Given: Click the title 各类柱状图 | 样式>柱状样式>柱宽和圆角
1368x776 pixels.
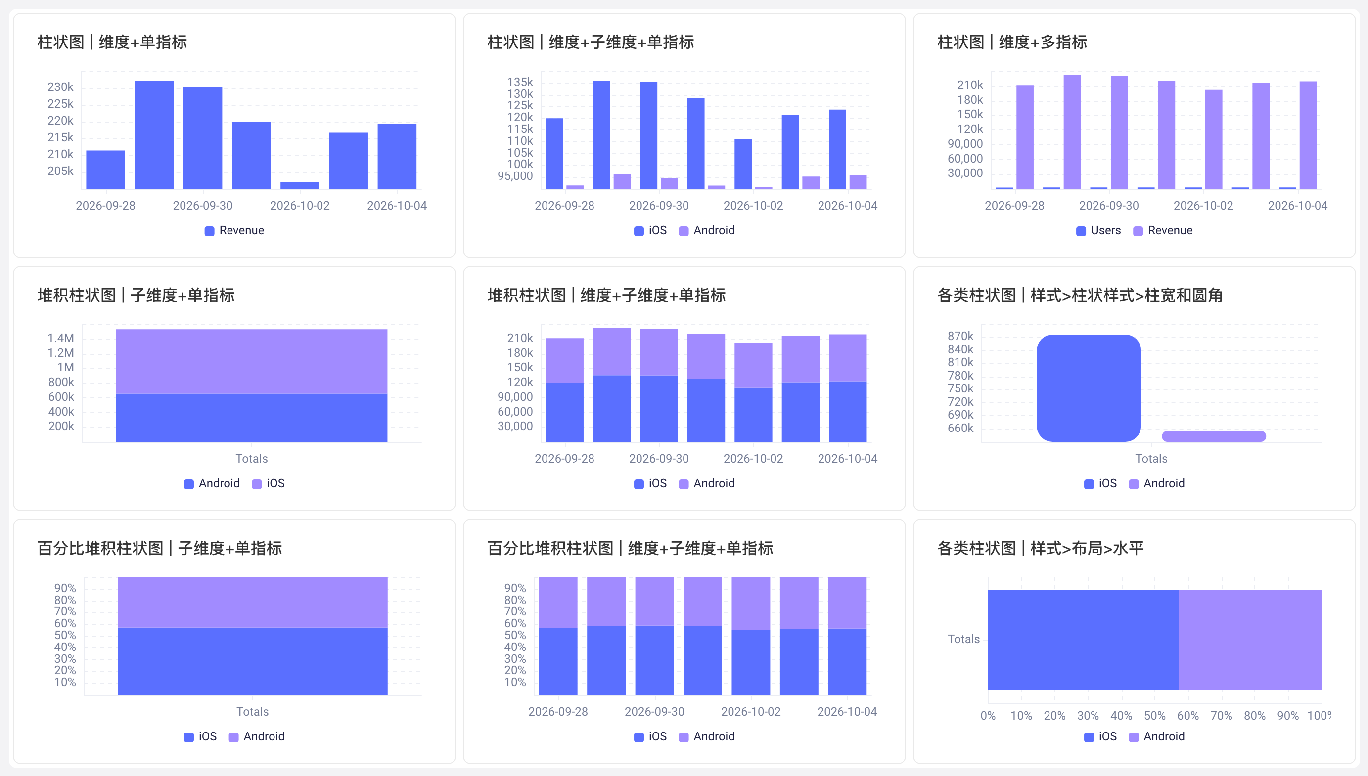Looking at the screenshot, I should coord(1080,295).
